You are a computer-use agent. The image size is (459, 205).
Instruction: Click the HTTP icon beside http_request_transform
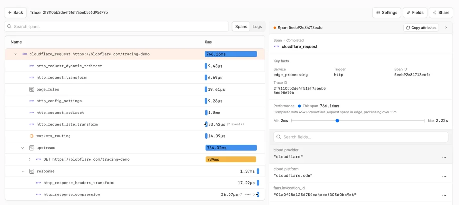click(x=32, y=78)
